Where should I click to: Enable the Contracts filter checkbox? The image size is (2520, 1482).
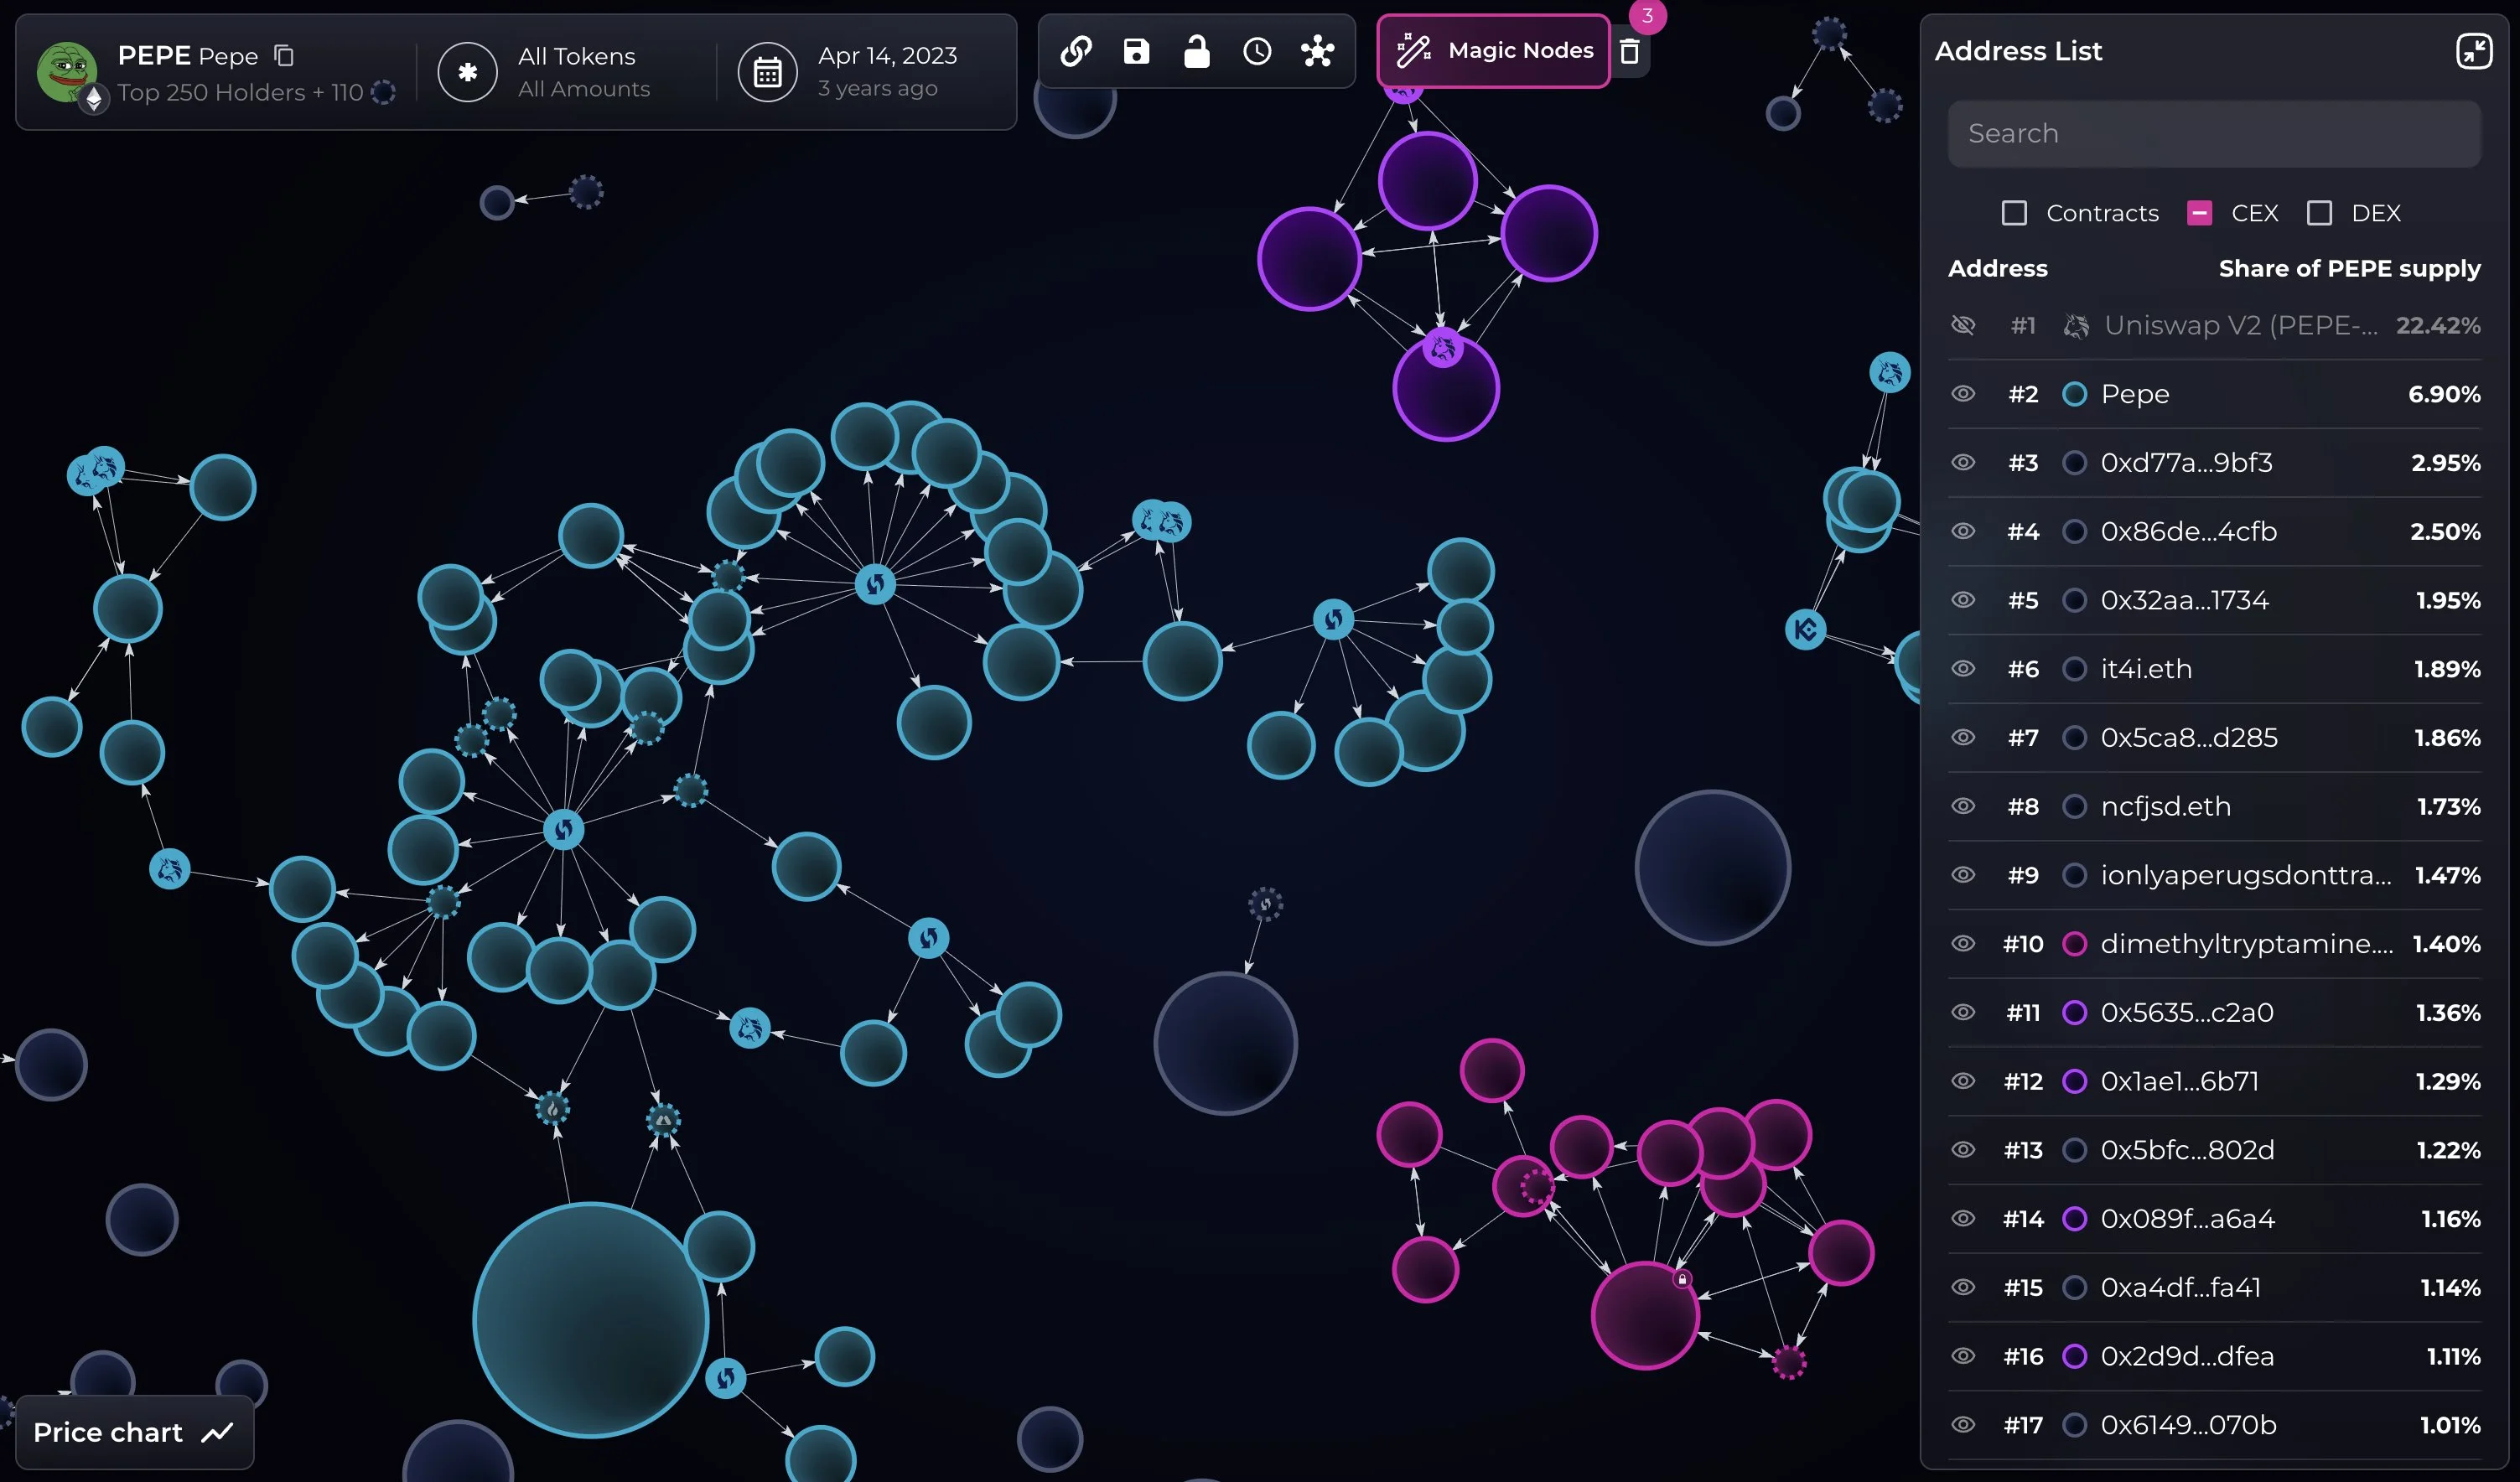pos(2015,212)
